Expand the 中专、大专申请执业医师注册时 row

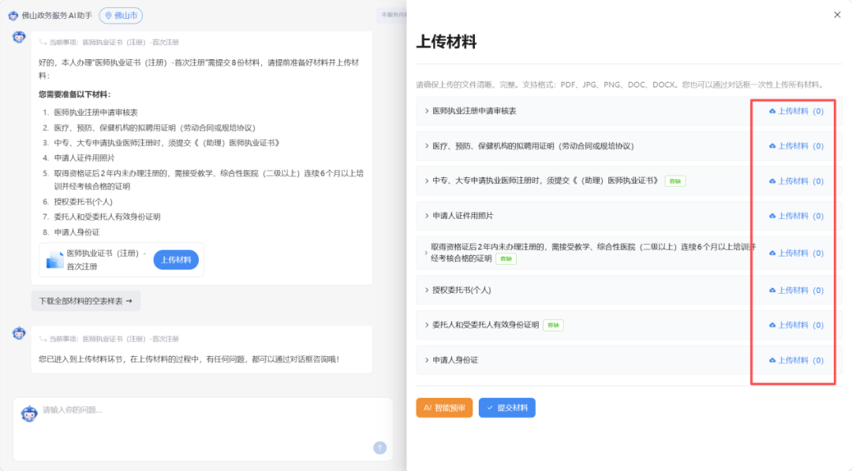point(427,180)
